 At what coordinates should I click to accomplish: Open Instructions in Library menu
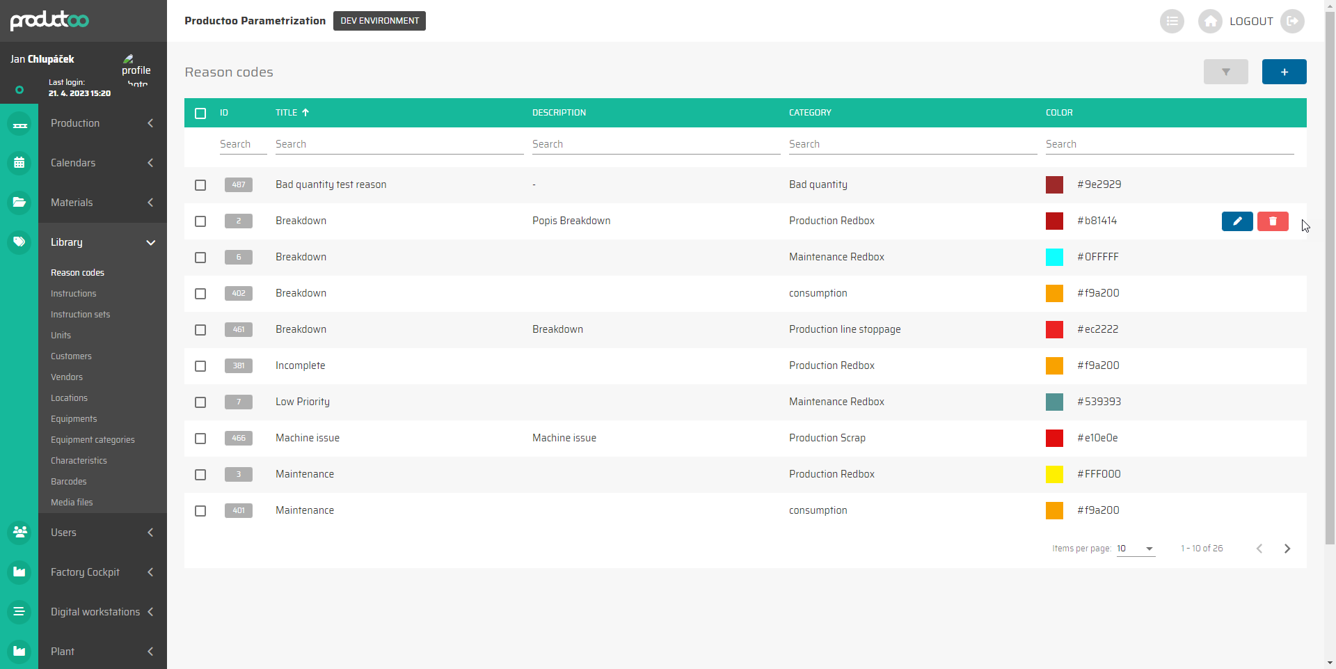(74, 294)
